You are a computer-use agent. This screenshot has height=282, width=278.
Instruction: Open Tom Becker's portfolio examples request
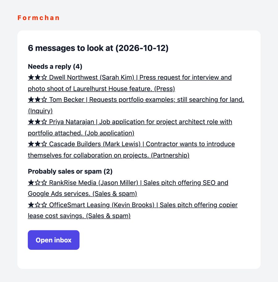click(136, 105)
